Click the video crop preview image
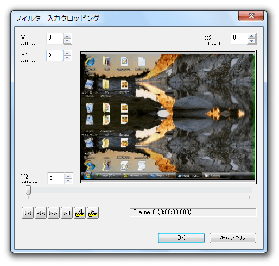 (168, 117)
